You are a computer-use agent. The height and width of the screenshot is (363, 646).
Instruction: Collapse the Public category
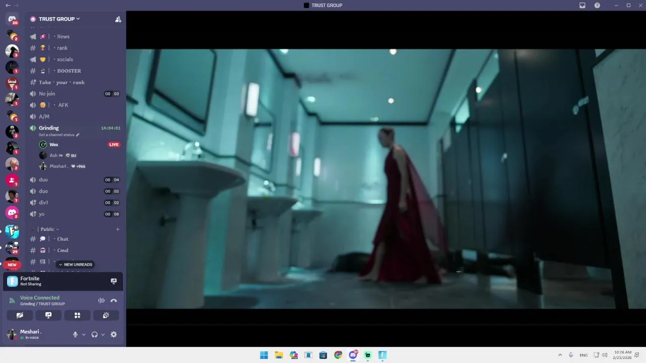(49, 229)
